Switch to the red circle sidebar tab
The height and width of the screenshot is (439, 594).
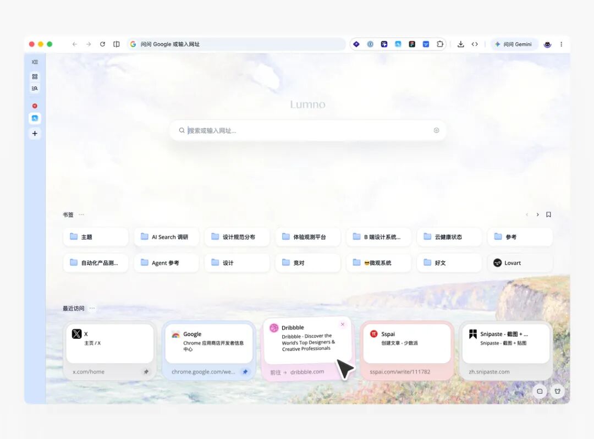tap(35, 106)
